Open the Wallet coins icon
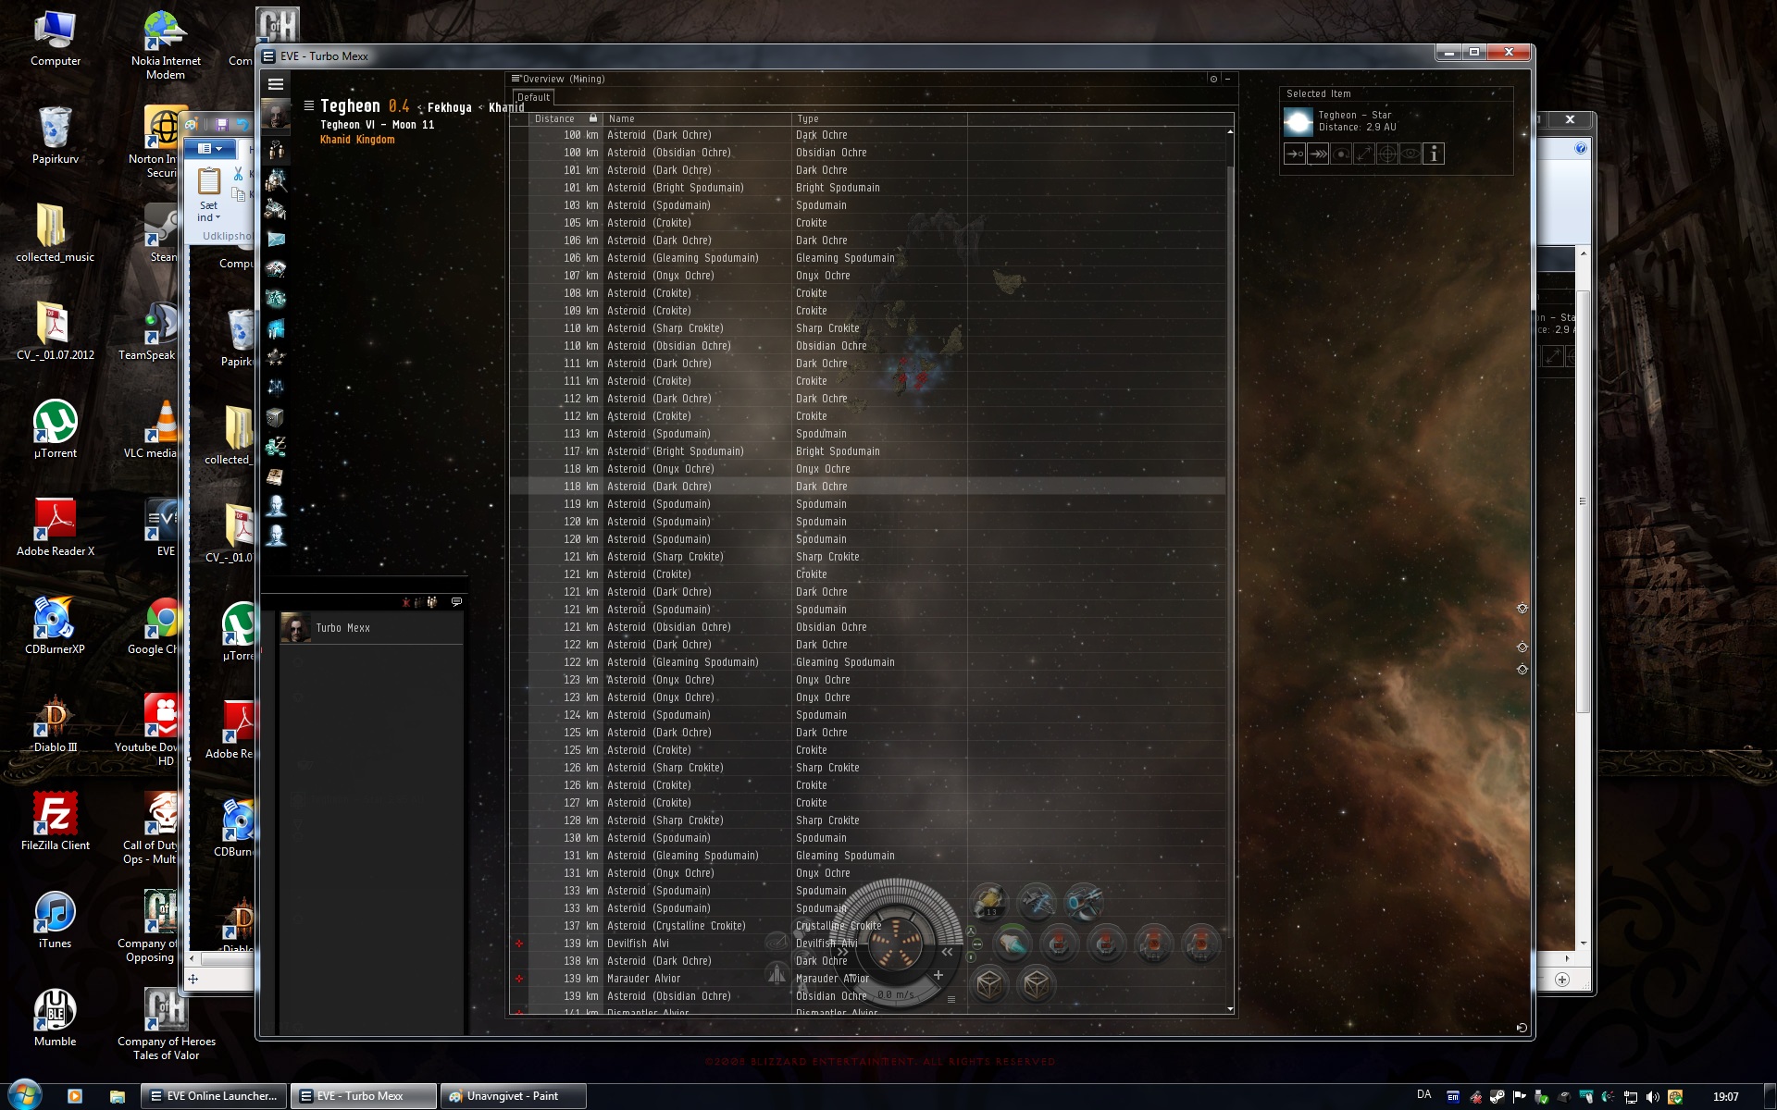 (x=276, y=447)
